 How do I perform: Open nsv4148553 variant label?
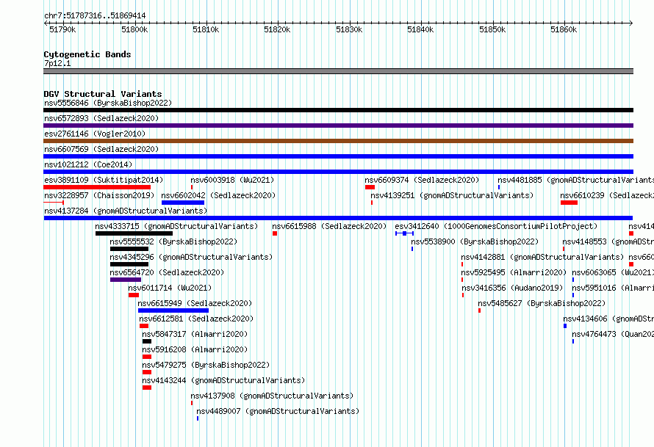(x=608, y=241)
